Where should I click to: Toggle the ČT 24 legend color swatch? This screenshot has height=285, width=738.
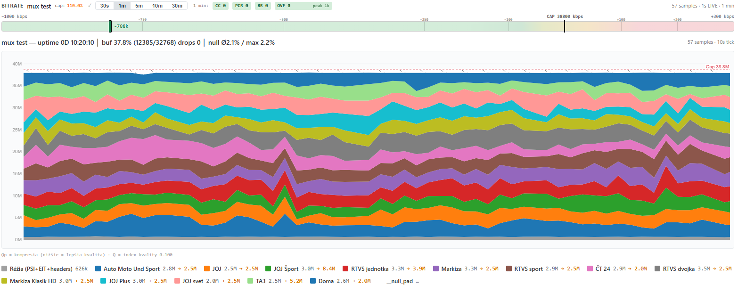pos(590,269)
